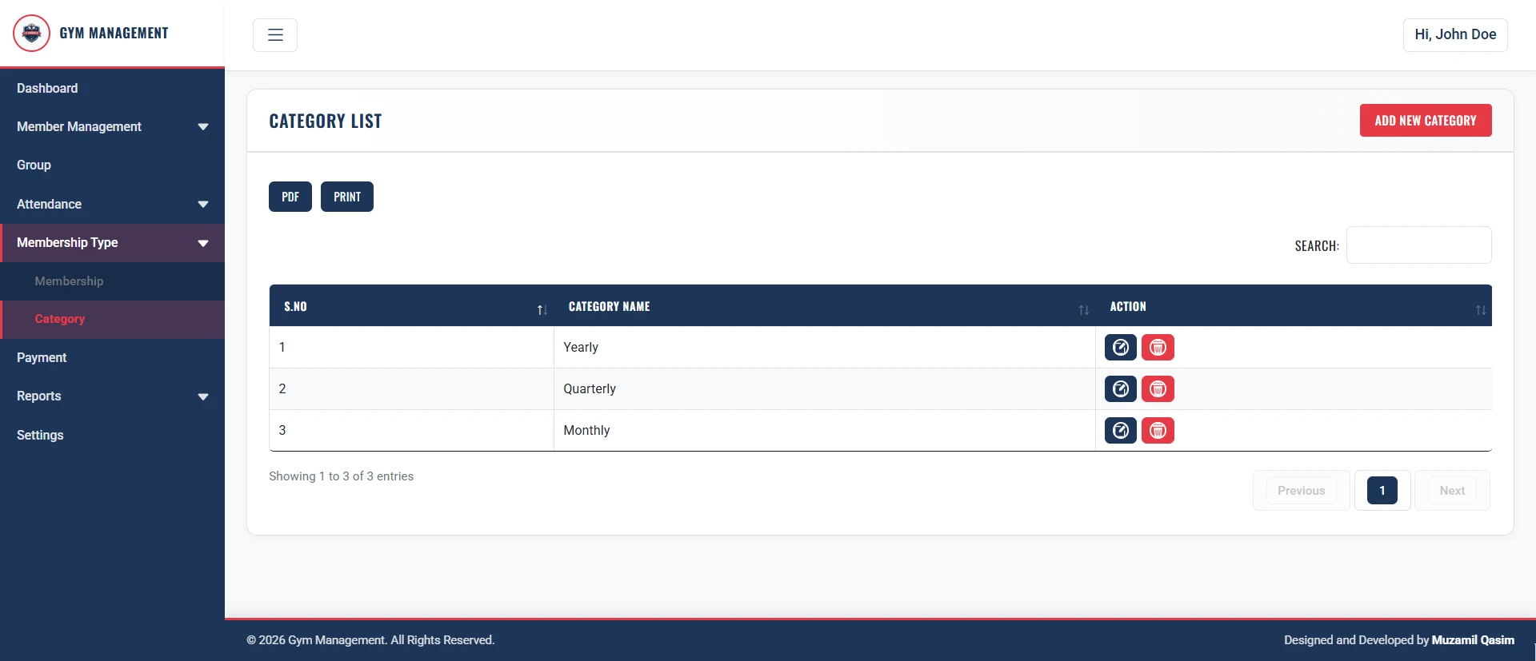Toggle the sidebar hamburger menu
The image size is (1536, 661).
(275, 35)
